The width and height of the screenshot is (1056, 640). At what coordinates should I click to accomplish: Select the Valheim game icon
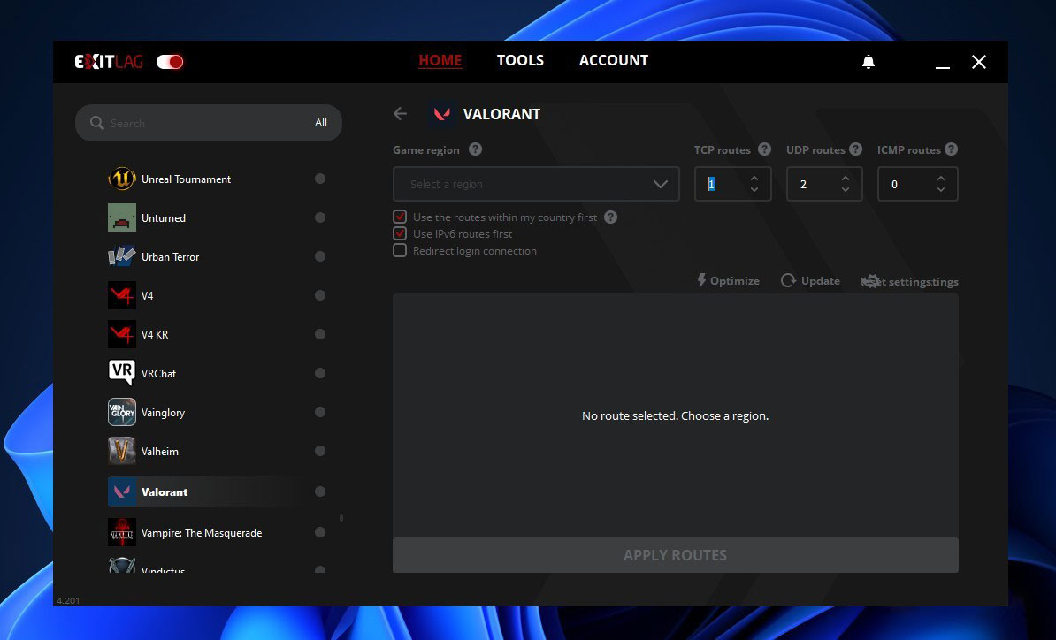coord(121,451)
